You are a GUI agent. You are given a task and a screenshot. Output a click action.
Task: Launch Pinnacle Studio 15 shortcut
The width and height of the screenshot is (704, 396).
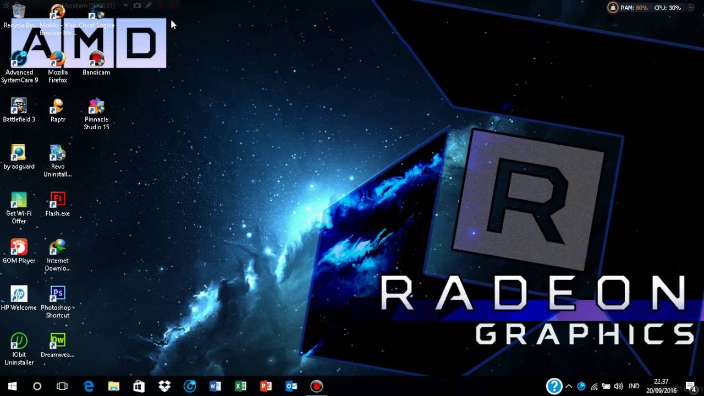(x=96, y=114)
